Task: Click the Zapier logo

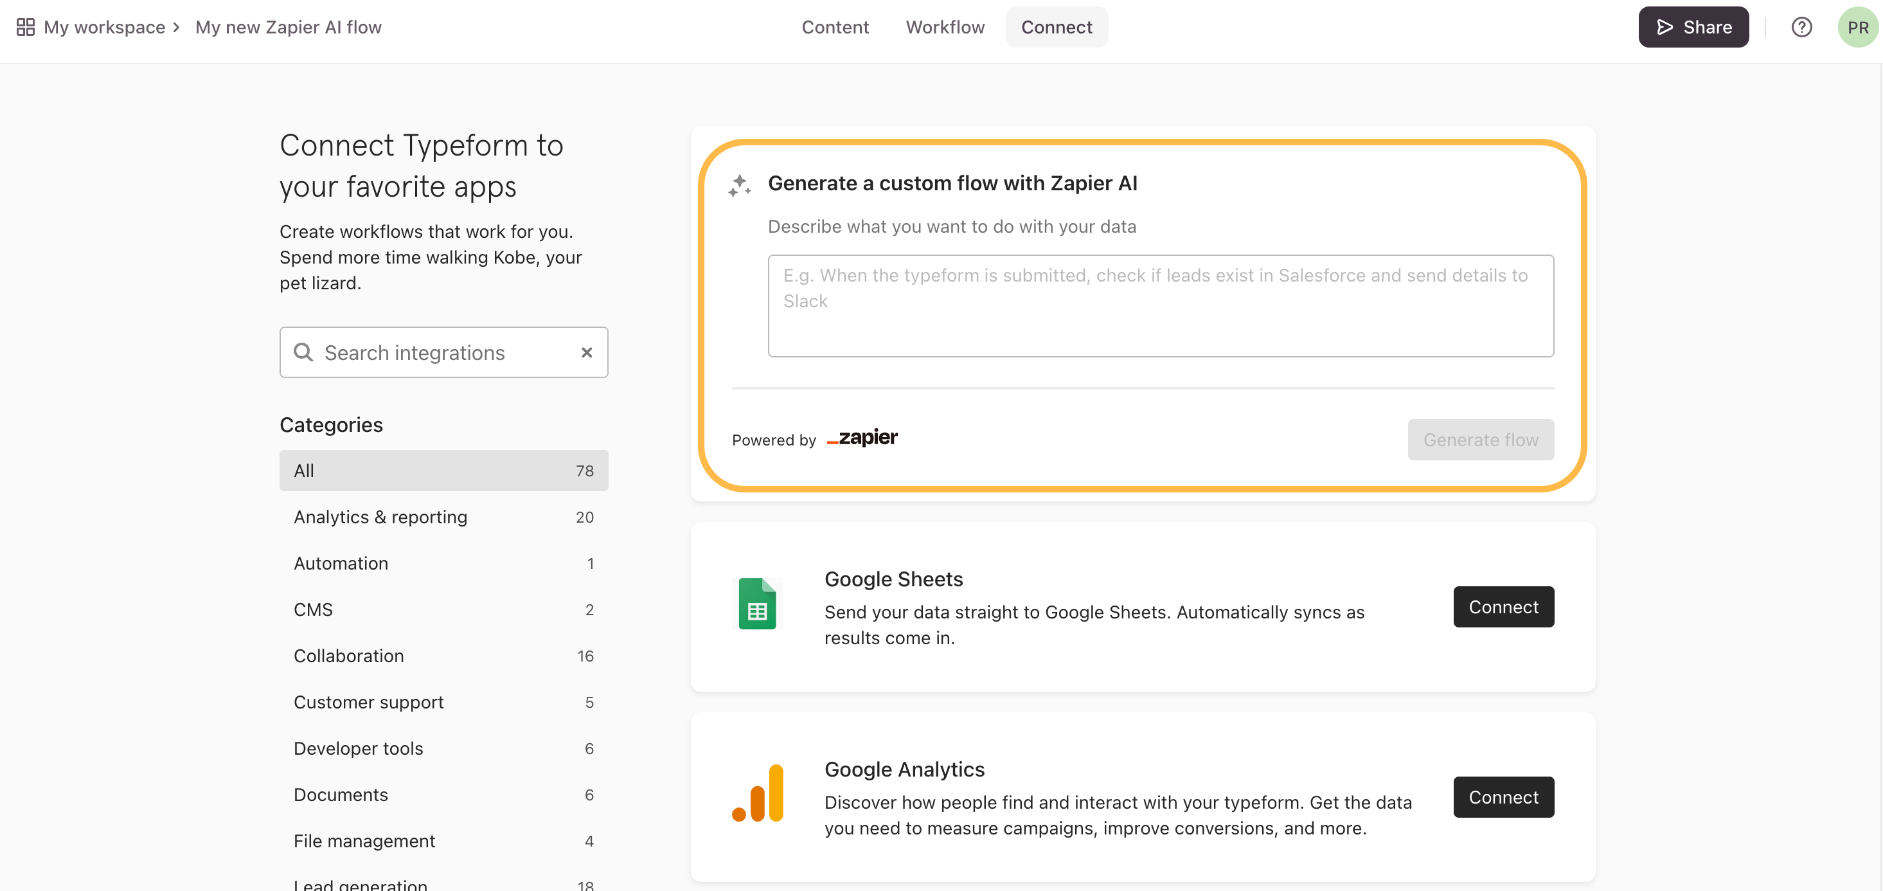Action: click(862, 438)
